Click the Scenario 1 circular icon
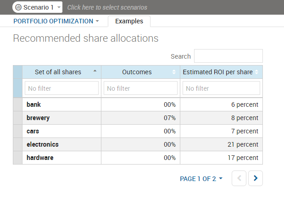 tap(18, 7)
